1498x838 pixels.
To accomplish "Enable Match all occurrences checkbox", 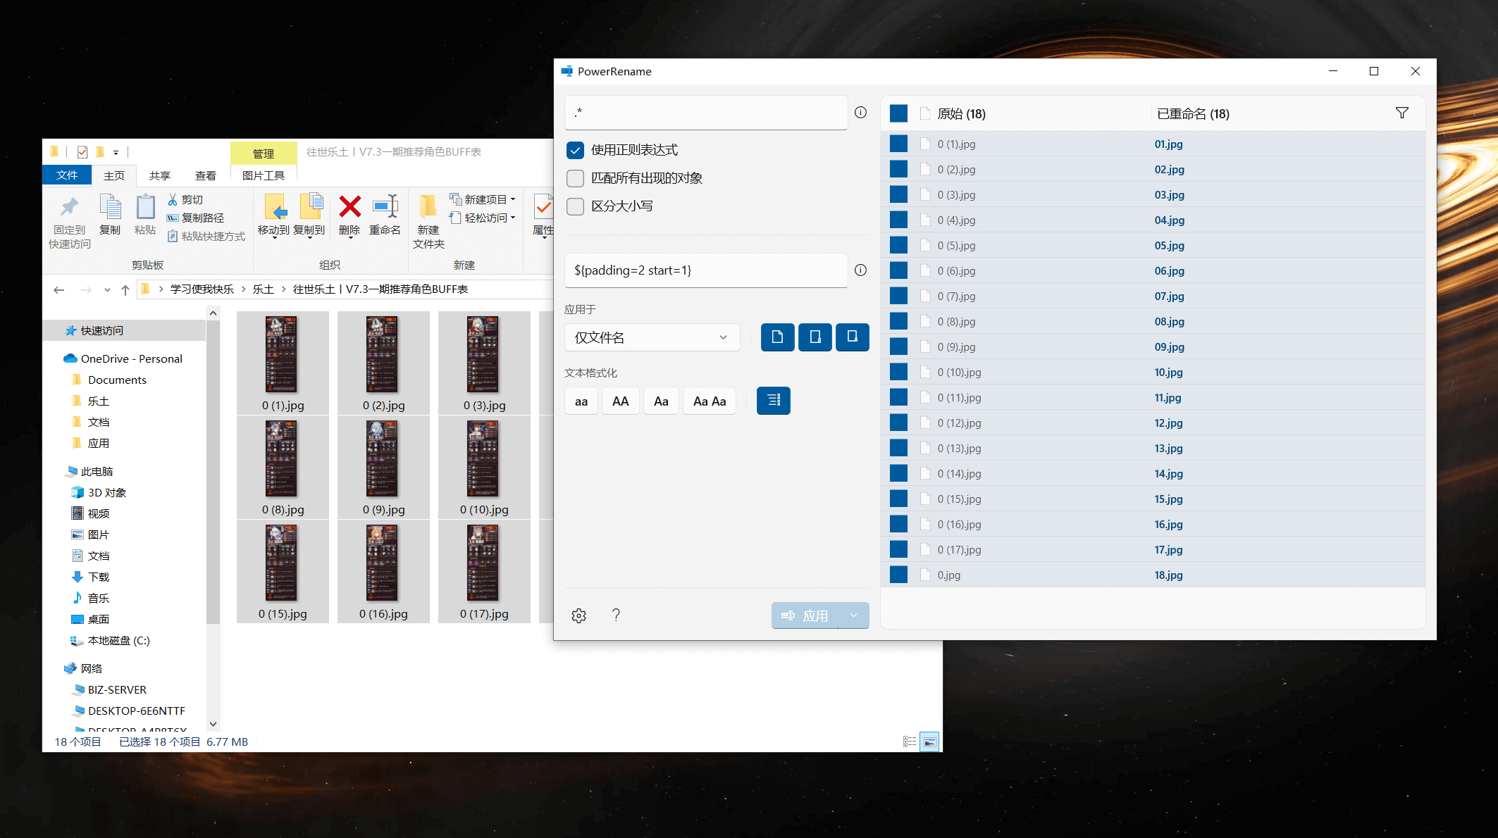I will point(576,178).
